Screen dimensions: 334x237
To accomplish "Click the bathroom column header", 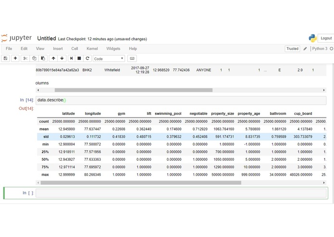I will tap(278, 114).
